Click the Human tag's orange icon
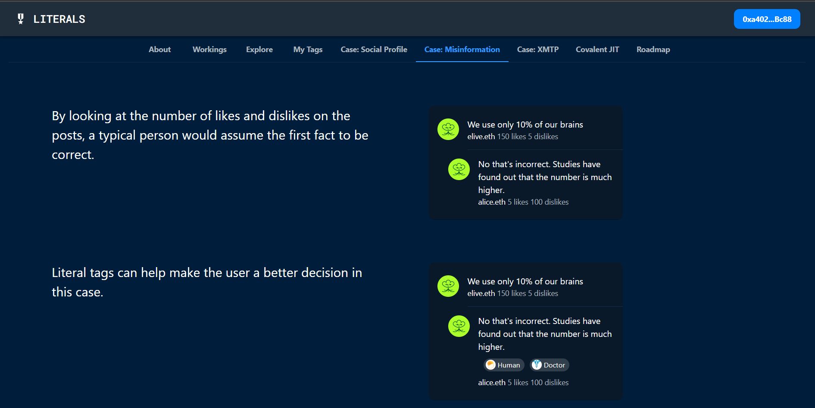This screenshot has width=815, height=408. point(490,365)
